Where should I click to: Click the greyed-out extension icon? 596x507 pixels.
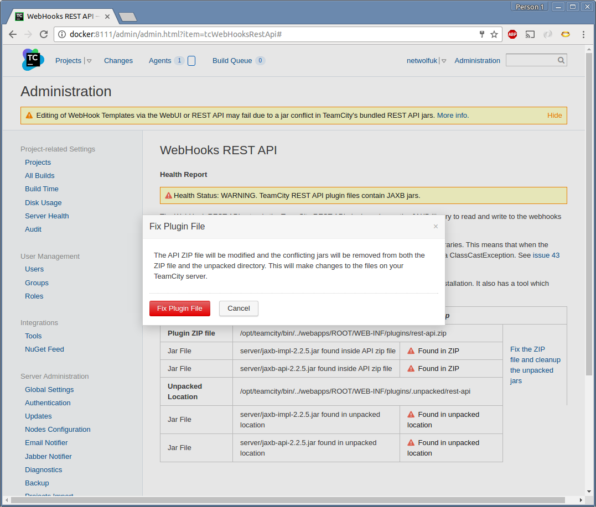coord(548,34)
